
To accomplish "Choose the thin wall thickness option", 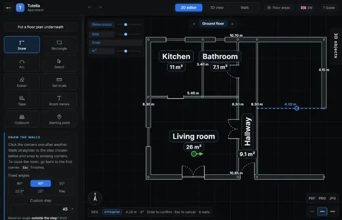I will point(312,211).
